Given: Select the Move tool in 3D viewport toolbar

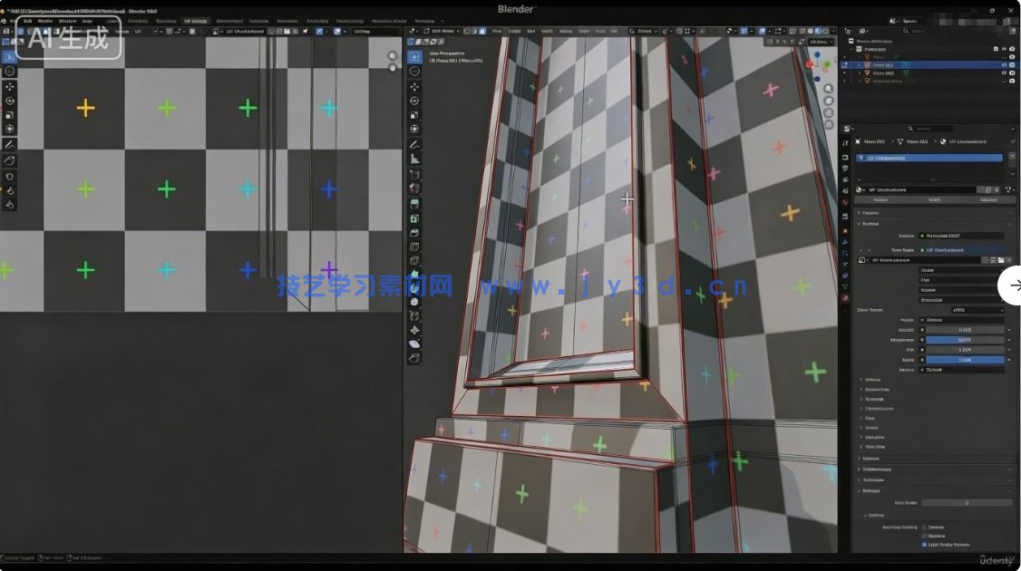Looking at the screenshot, I should pos(414,86).
